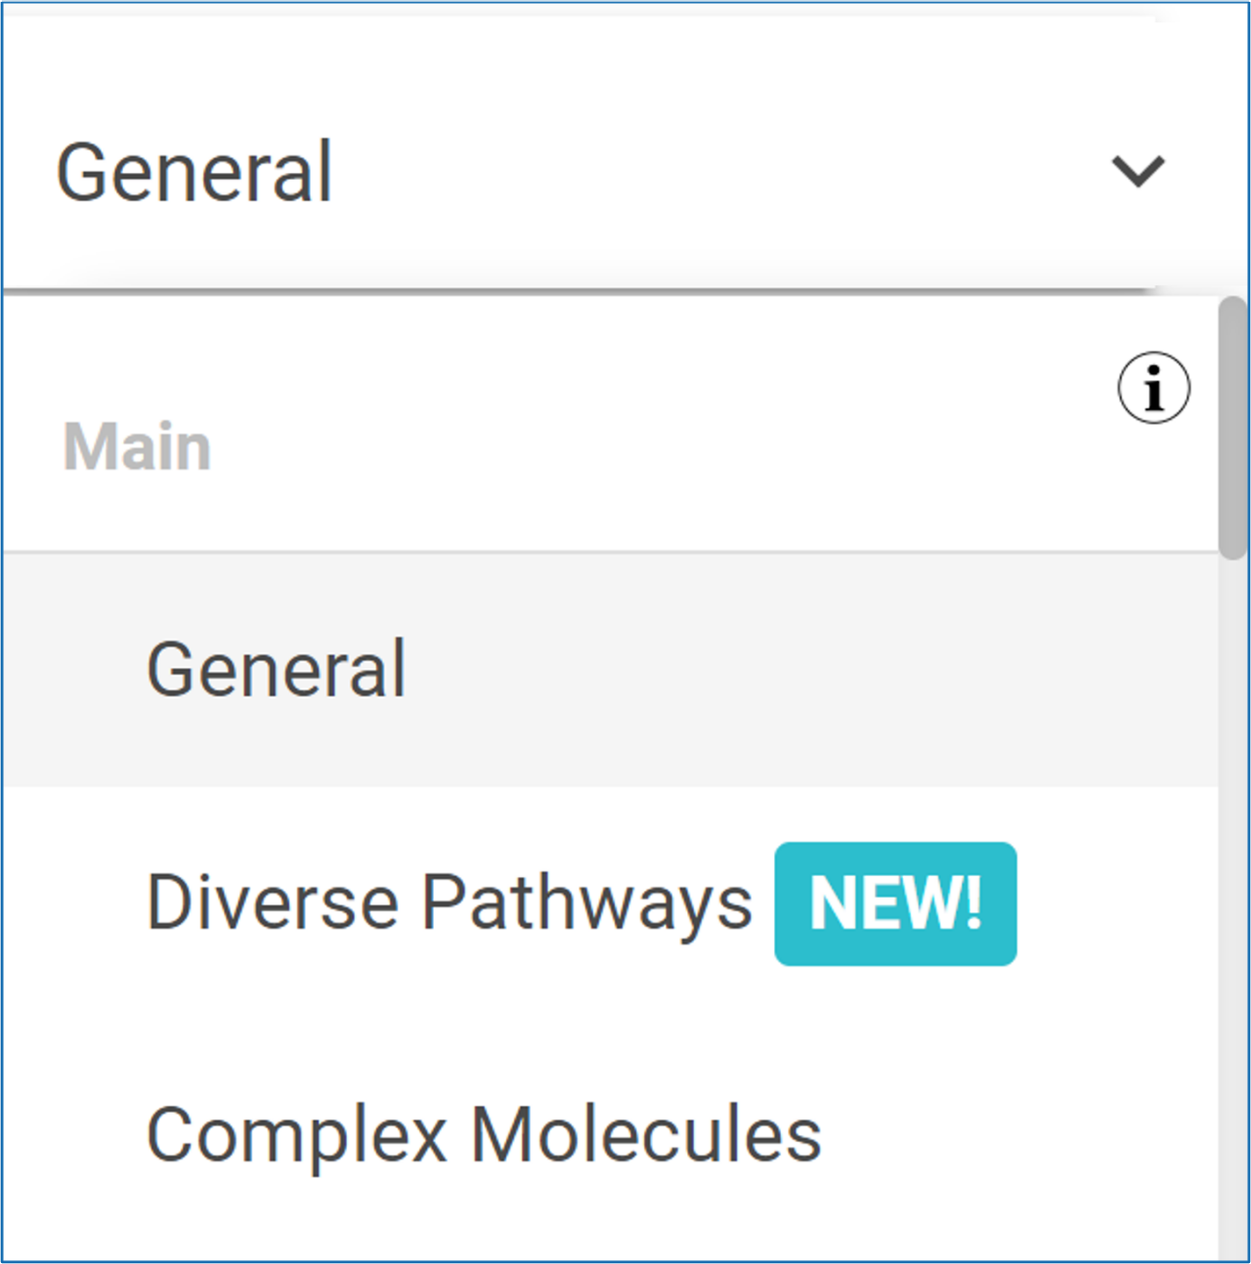Click the scrollbar track below the thumb
1251x1264 pixels.
pyautogui.click(x=1232, y=879)
